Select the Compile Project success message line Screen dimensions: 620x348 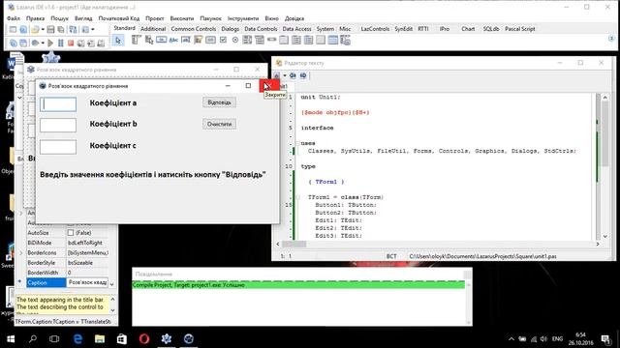click(298, 285)
